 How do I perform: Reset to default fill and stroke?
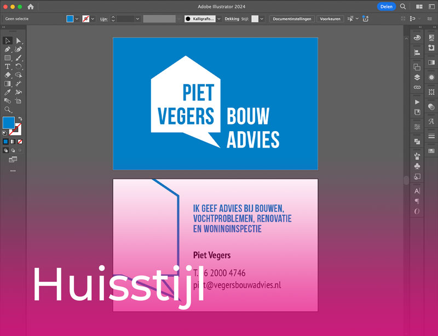point(4,133)
